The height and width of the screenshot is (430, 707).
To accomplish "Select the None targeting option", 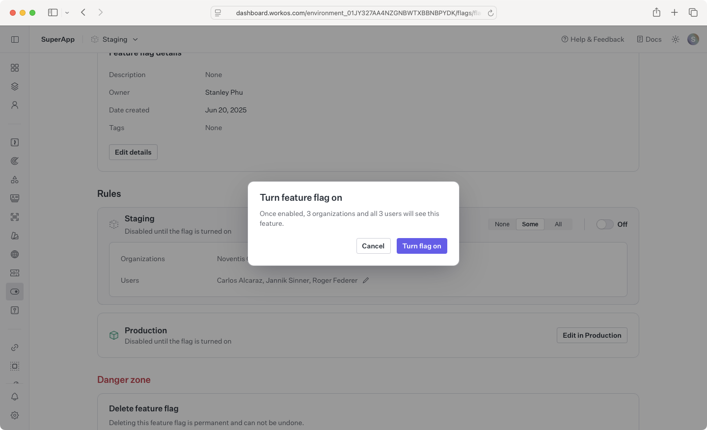I will (502, 224).
